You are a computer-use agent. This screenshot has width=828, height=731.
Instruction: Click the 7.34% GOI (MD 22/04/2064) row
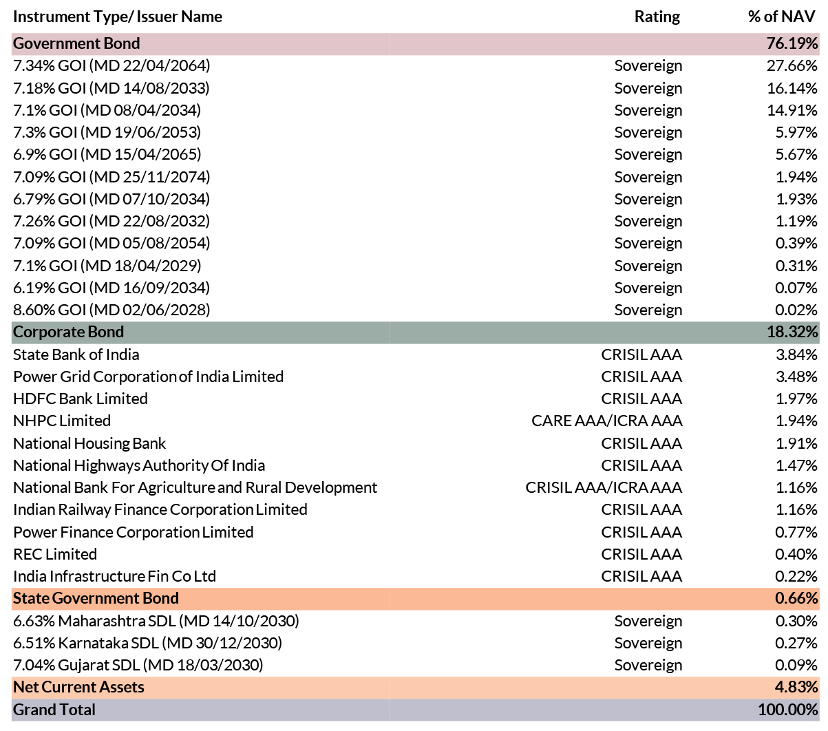[415, 66]
